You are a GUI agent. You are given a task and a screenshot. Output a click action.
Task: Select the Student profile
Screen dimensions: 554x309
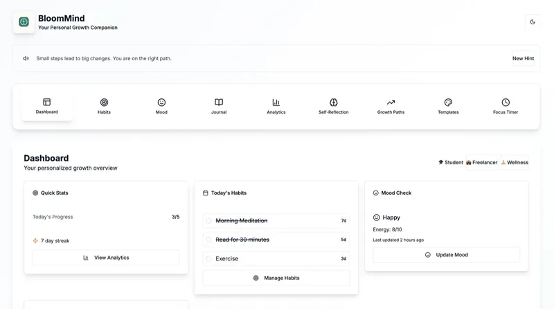tap(451, 162)
